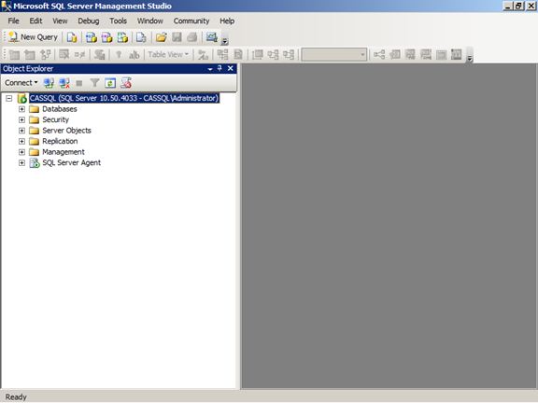
Task: Click the Activity Monitor toolbar icon
Action: coord(212,37)
